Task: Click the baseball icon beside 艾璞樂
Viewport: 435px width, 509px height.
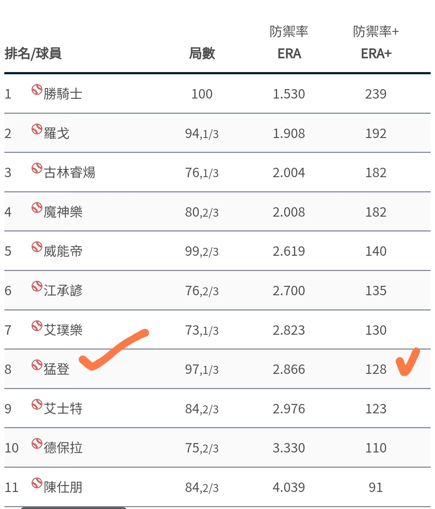Action: point(37,326)
